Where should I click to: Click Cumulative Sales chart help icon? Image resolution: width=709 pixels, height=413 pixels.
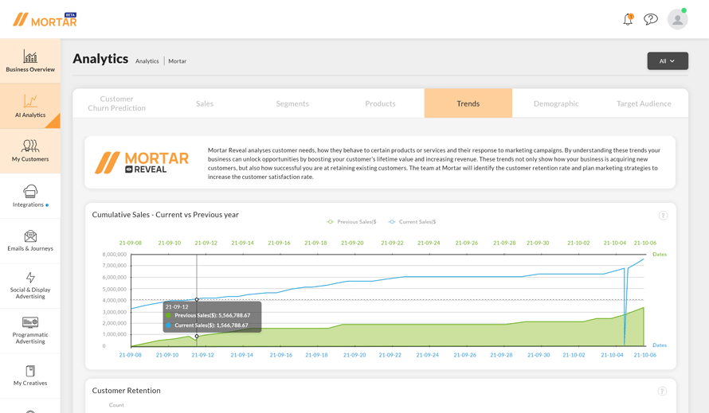663,216
